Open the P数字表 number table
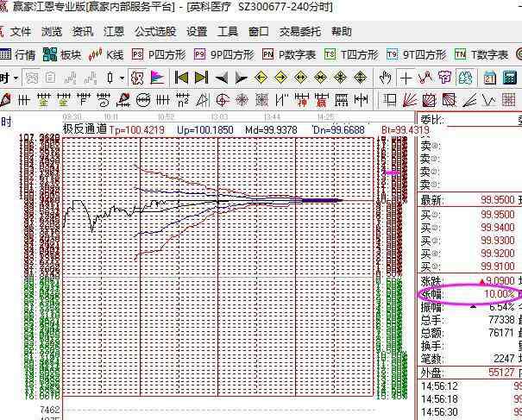The height and width of the screenshot is (420, 522). pyautogui.click(x=289, y=54)
